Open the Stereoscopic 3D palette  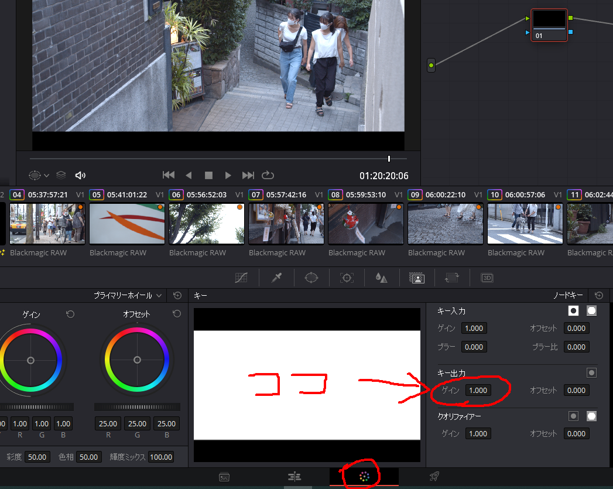[x=487, y=278]
